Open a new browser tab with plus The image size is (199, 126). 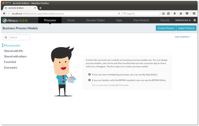coord(40,8)
